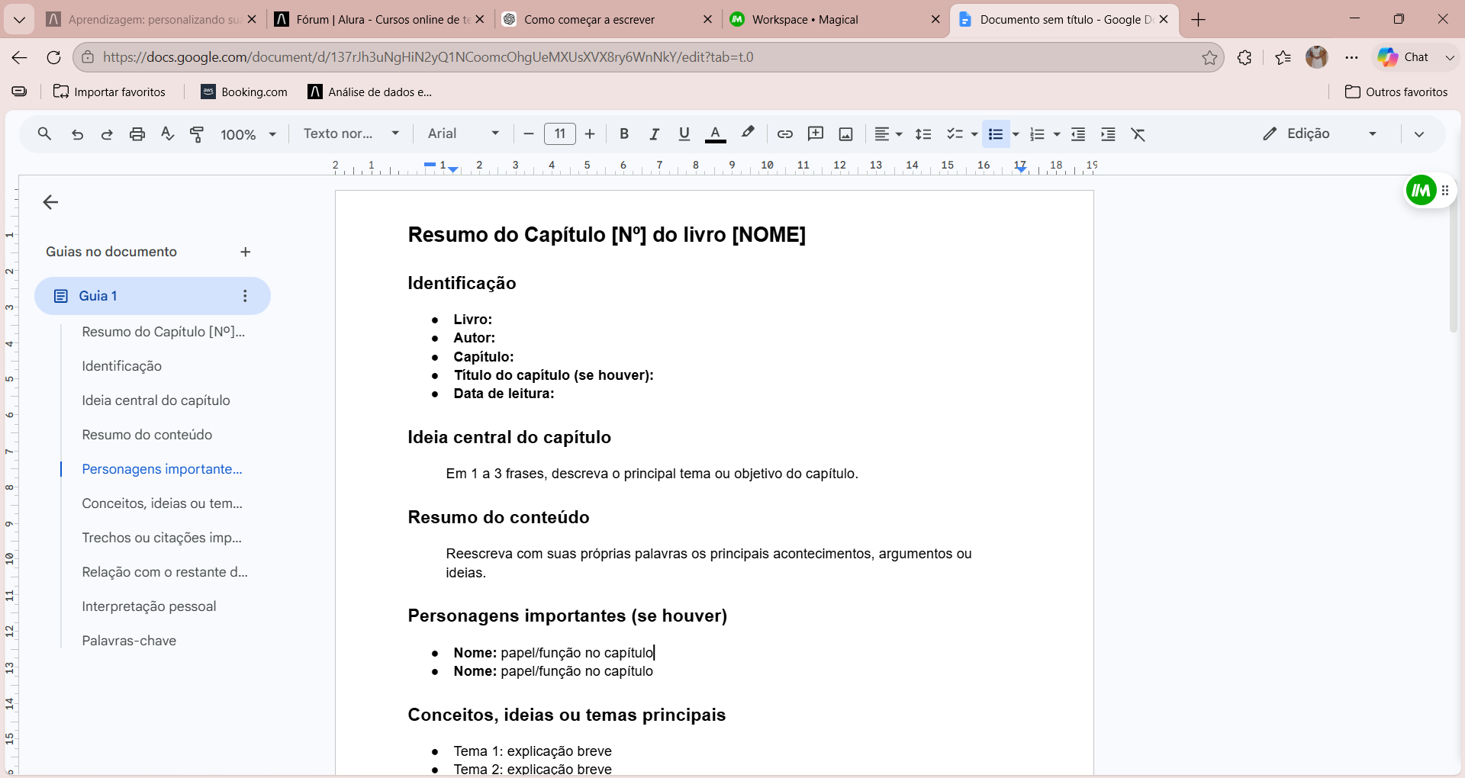Switch to Fórum Alura browser tab
The image size is (1465, 778).
click(379, 20)
